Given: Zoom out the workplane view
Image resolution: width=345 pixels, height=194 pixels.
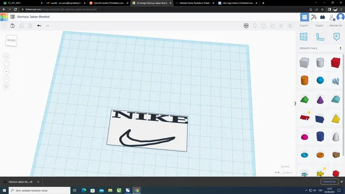Looking at the screenshot, I should point(6,79).
